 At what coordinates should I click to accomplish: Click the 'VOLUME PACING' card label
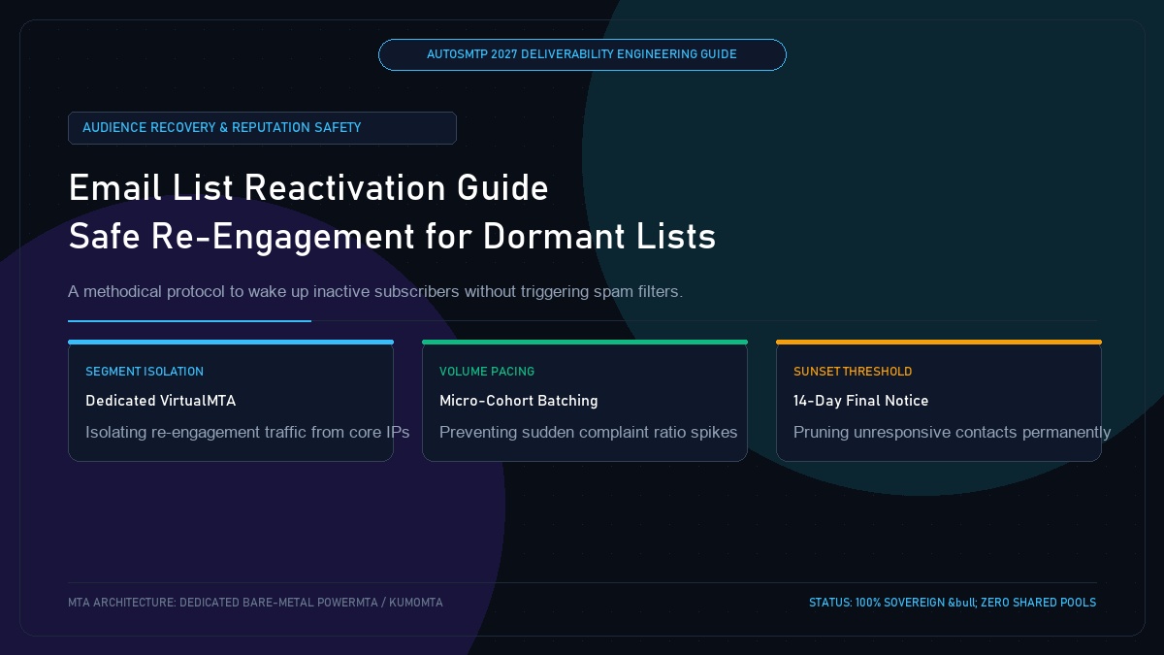click(x=487, y=372)
